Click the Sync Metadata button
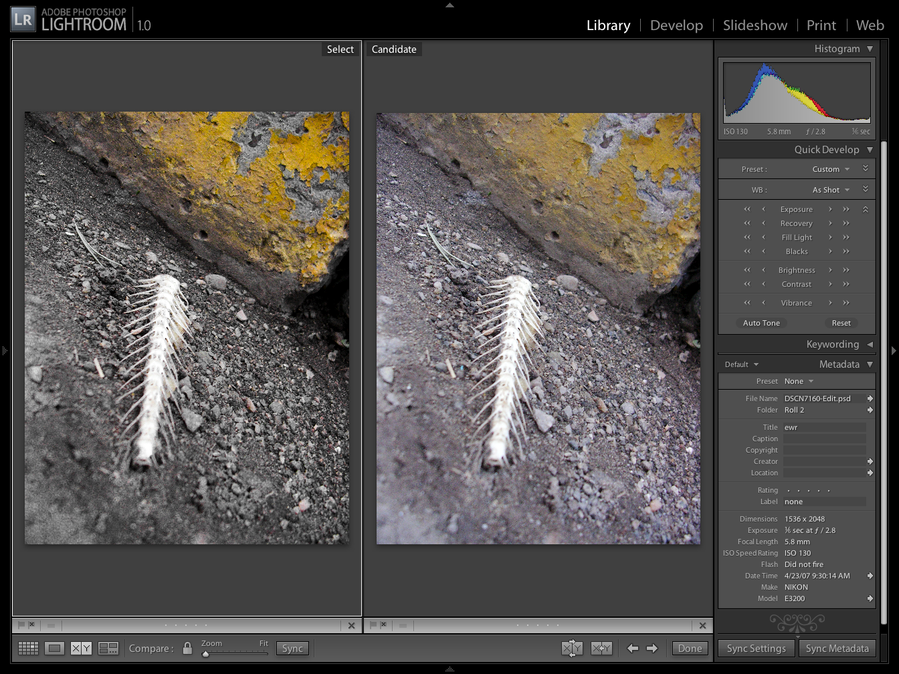 pyautogui.click(x=837, y=649)
